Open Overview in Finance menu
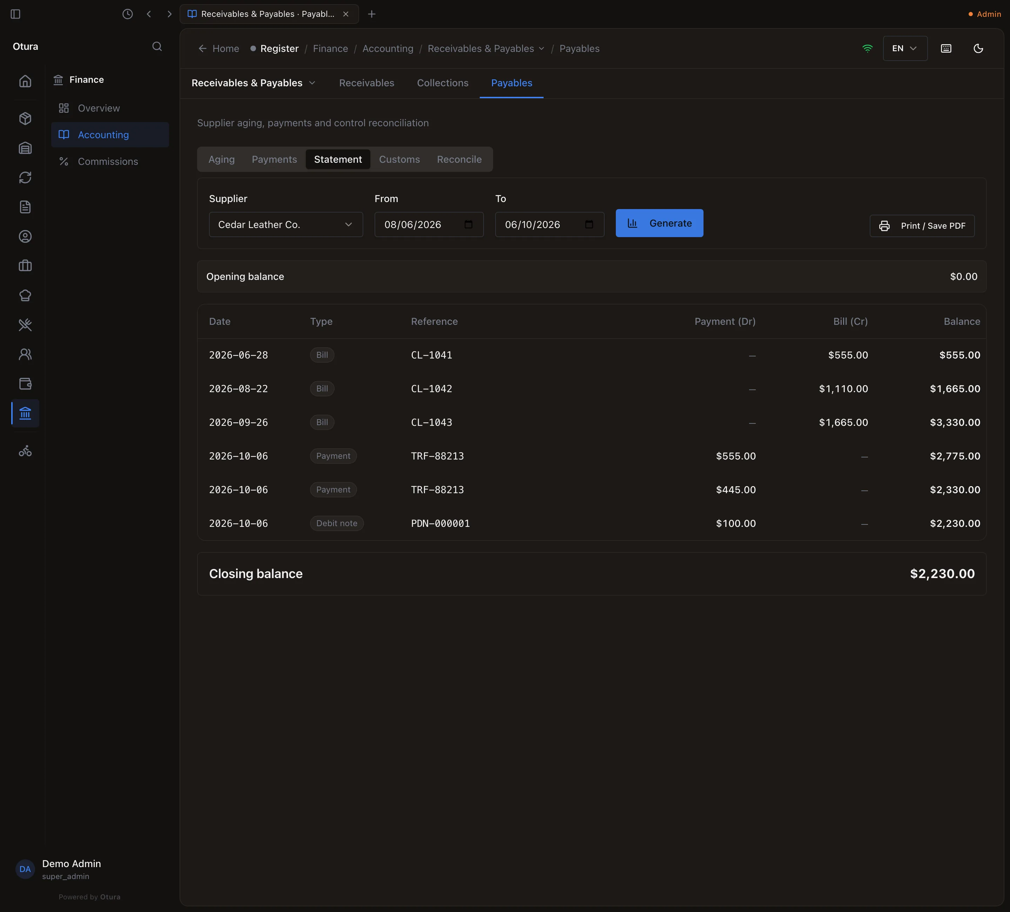Viewport: 1010px width, 912px height. [110, 108]
